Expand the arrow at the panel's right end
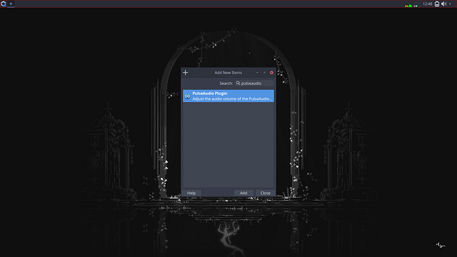Image resolution: width=457 pixels, height=257 pixels. pyautogui.click(x=450, y=4)
